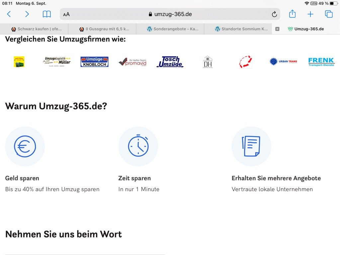Viewport: 340px width, 255px height.
Task: Open the share sheet icon
Action: [x=292, y=14]
